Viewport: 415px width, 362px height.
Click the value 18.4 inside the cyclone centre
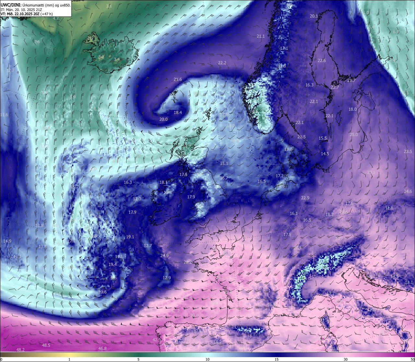tap(178, 112)
